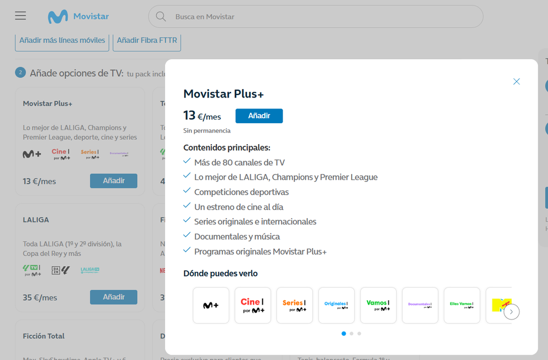Select the Vamos por M+ channel tile
Screen dimensions: 548x360
(378, 305)
